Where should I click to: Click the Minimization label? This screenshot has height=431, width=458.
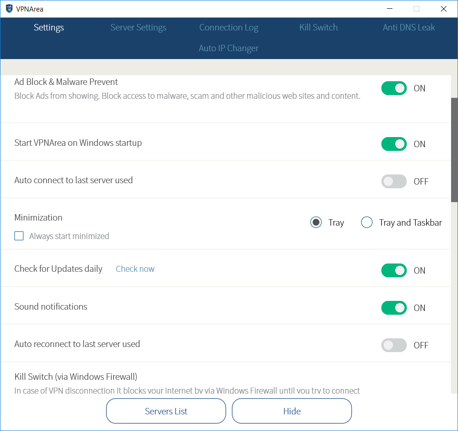point(38,217)
